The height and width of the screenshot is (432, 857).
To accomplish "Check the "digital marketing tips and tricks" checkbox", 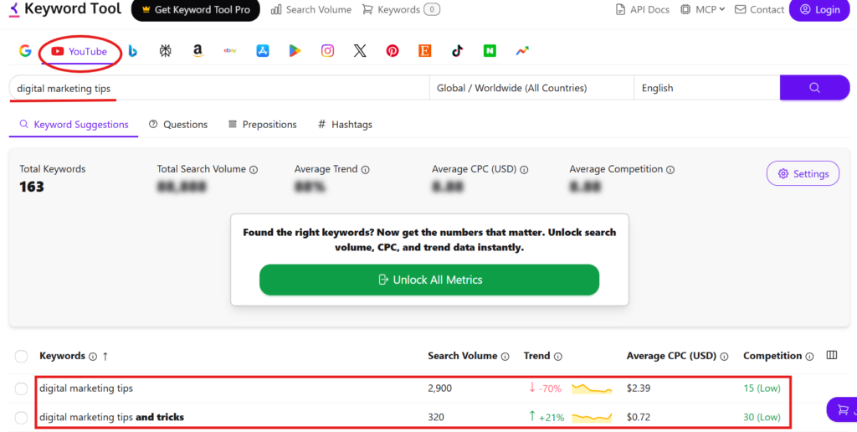I will (21, 418).
